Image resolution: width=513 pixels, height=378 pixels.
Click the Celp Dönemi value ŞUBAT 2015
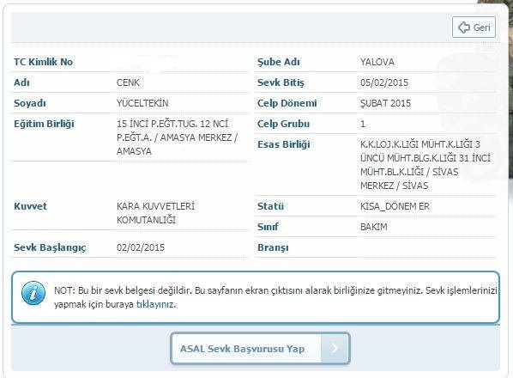click(x=385, y=103)
